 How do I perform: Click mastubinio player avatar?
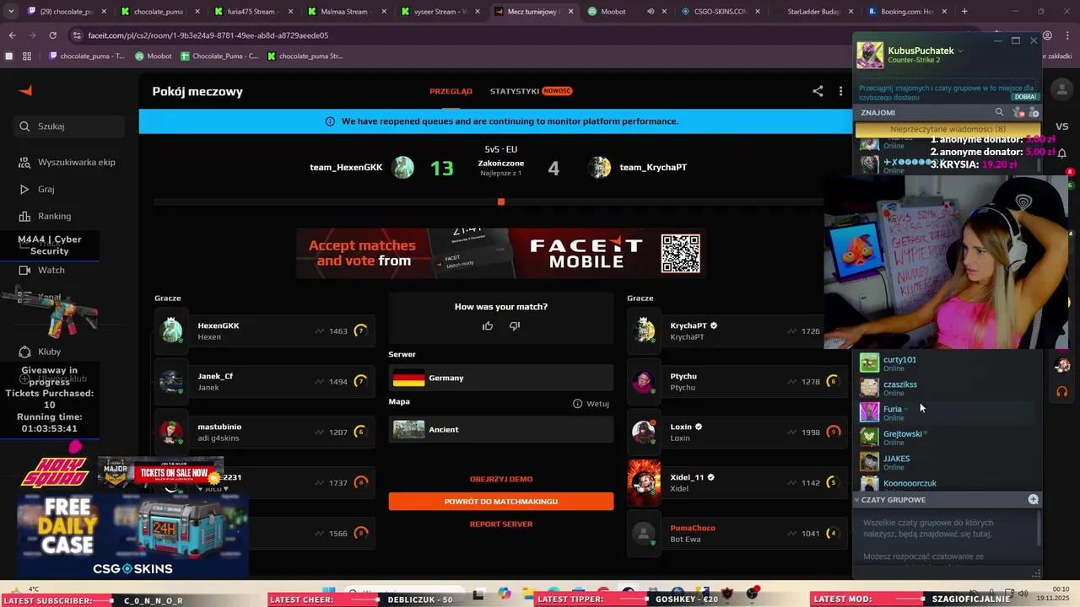click(x=171, y=432)
